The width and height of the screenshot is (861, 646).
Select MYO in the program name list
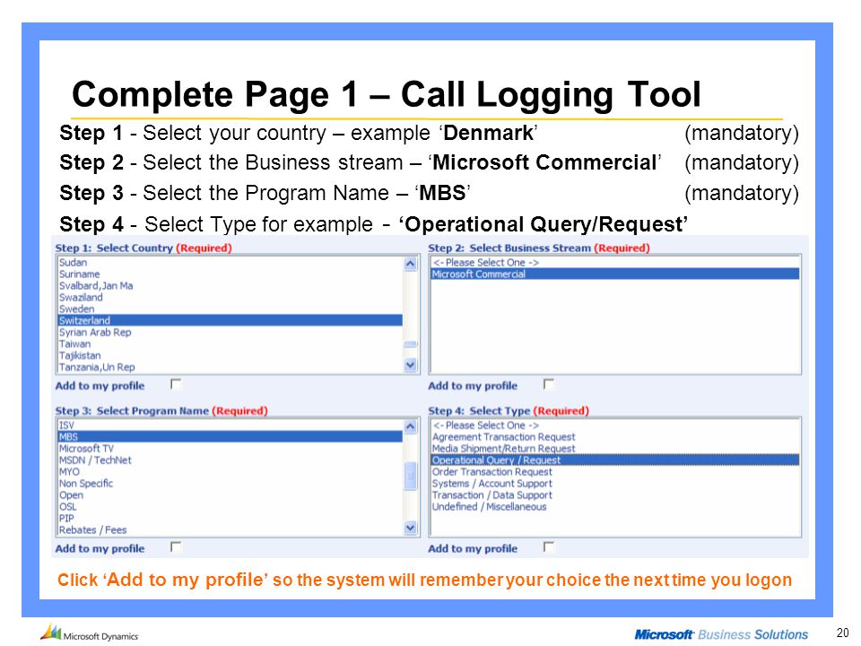point(230,471)
